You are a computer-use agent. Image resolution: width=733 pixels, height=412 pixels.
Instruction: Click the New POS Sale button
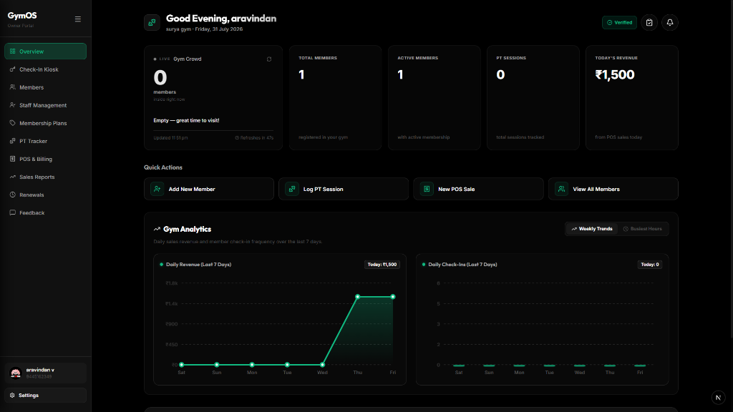pos(478,189)
